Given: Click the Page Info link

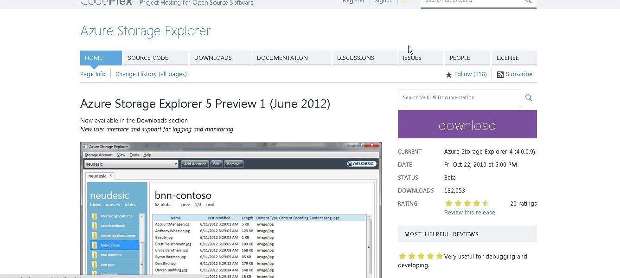Looking at the screenshot, I should pyautogui.click(x=93, y=74).
